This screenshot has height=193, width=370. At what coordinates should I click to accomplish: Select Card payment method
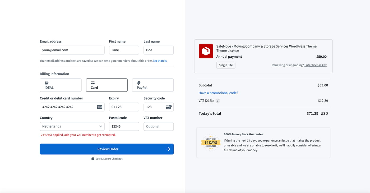click(x=107, y=85)
